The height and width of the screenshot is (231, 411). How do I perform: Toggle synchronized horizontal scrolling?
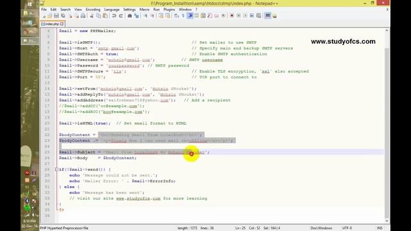click(x=168, y=16)
